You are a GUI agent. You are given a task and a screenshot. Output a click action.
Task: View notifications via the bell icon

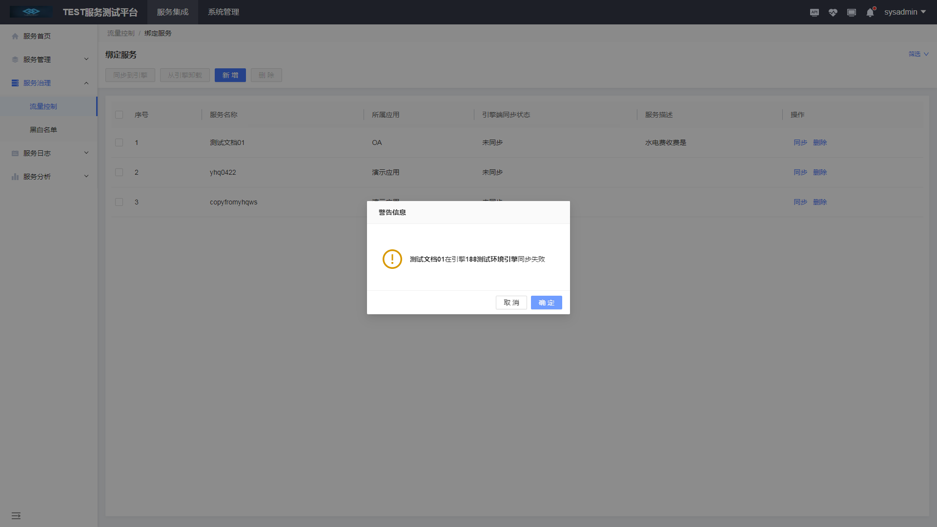[870, 12]
